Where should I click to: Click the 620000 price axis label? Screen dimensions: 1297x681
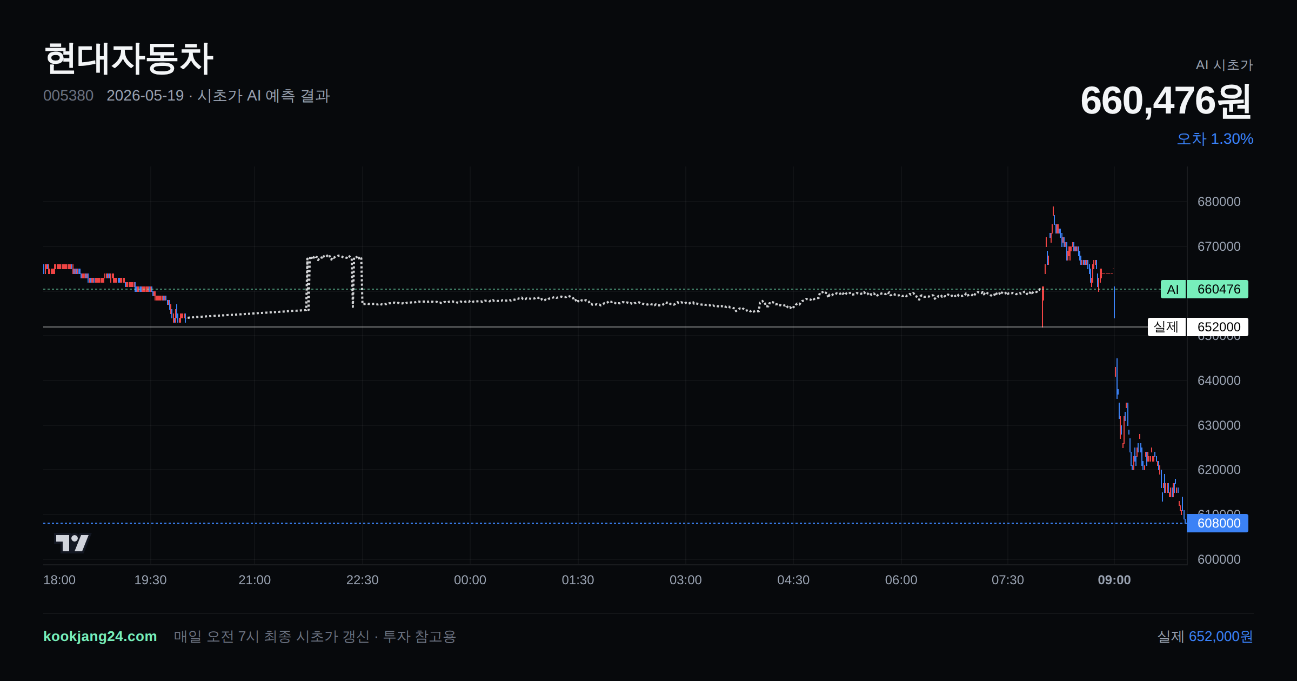coord(1219,470)
